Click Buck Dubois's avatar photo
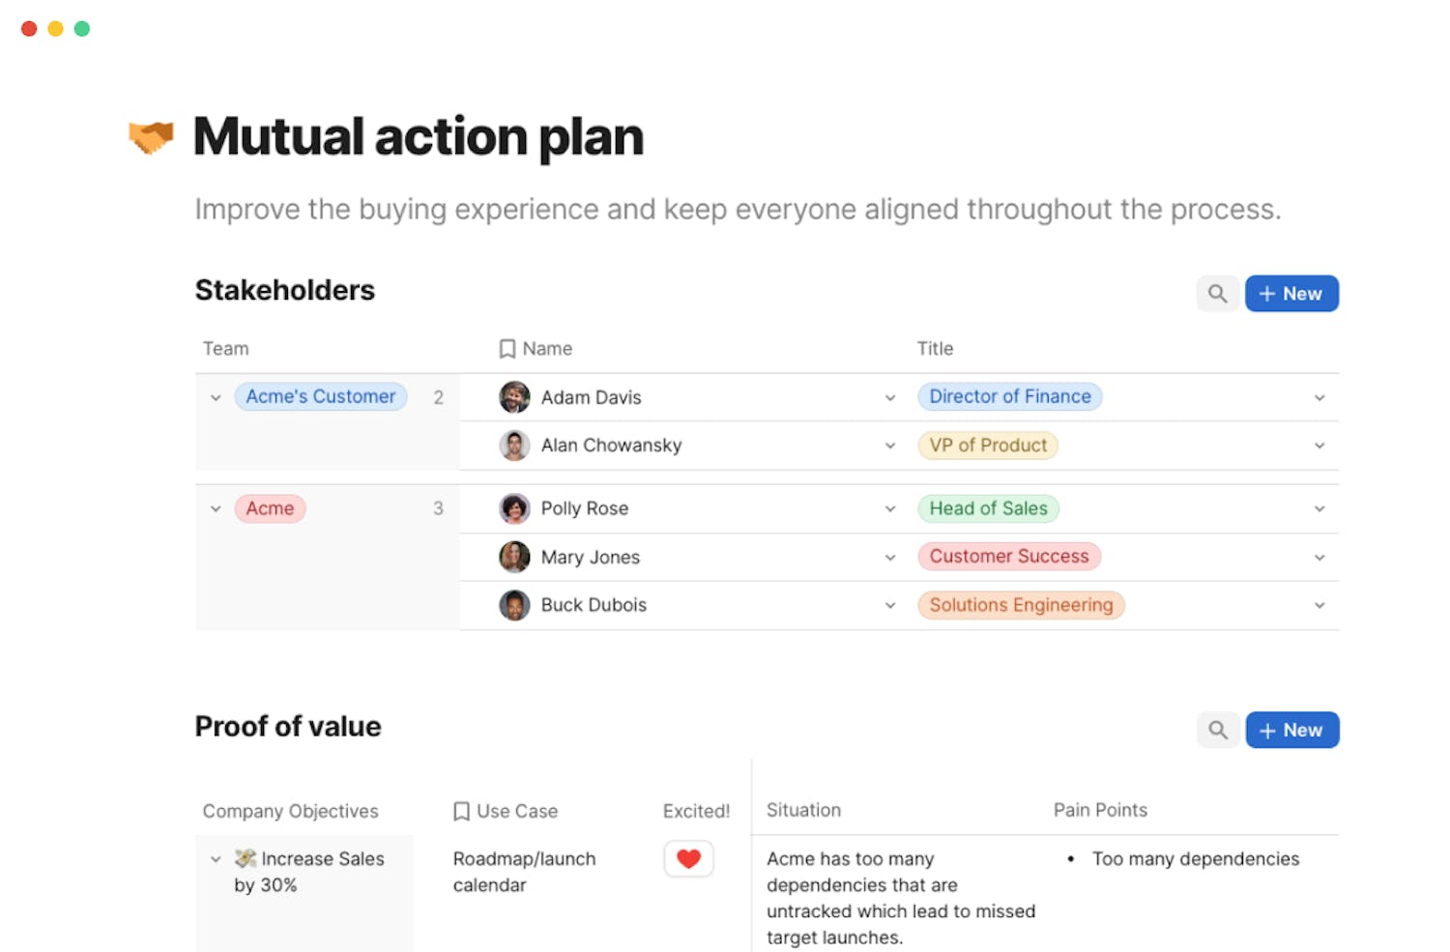This screenshot has width=1450, height=952. pyautogui.click(x=514, y=605)
